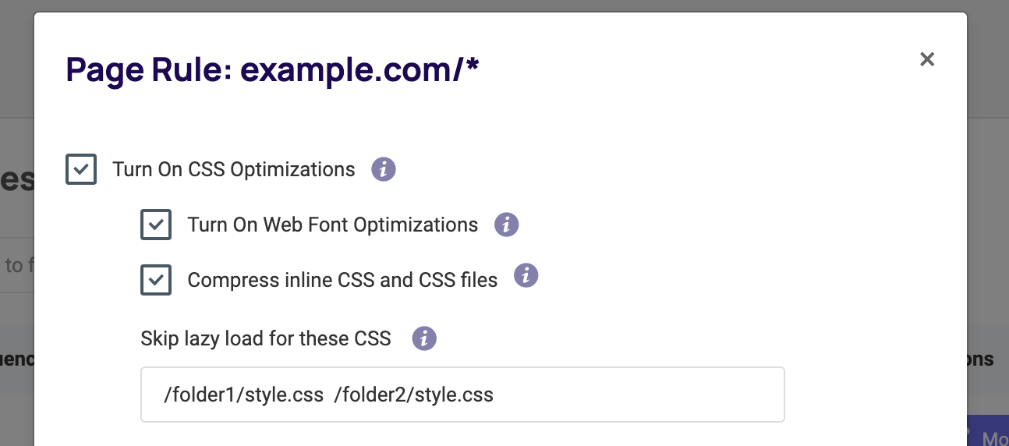Click the purple button behind the dialog
Viewport: 1009px width, 446px height.
[988, 430]
